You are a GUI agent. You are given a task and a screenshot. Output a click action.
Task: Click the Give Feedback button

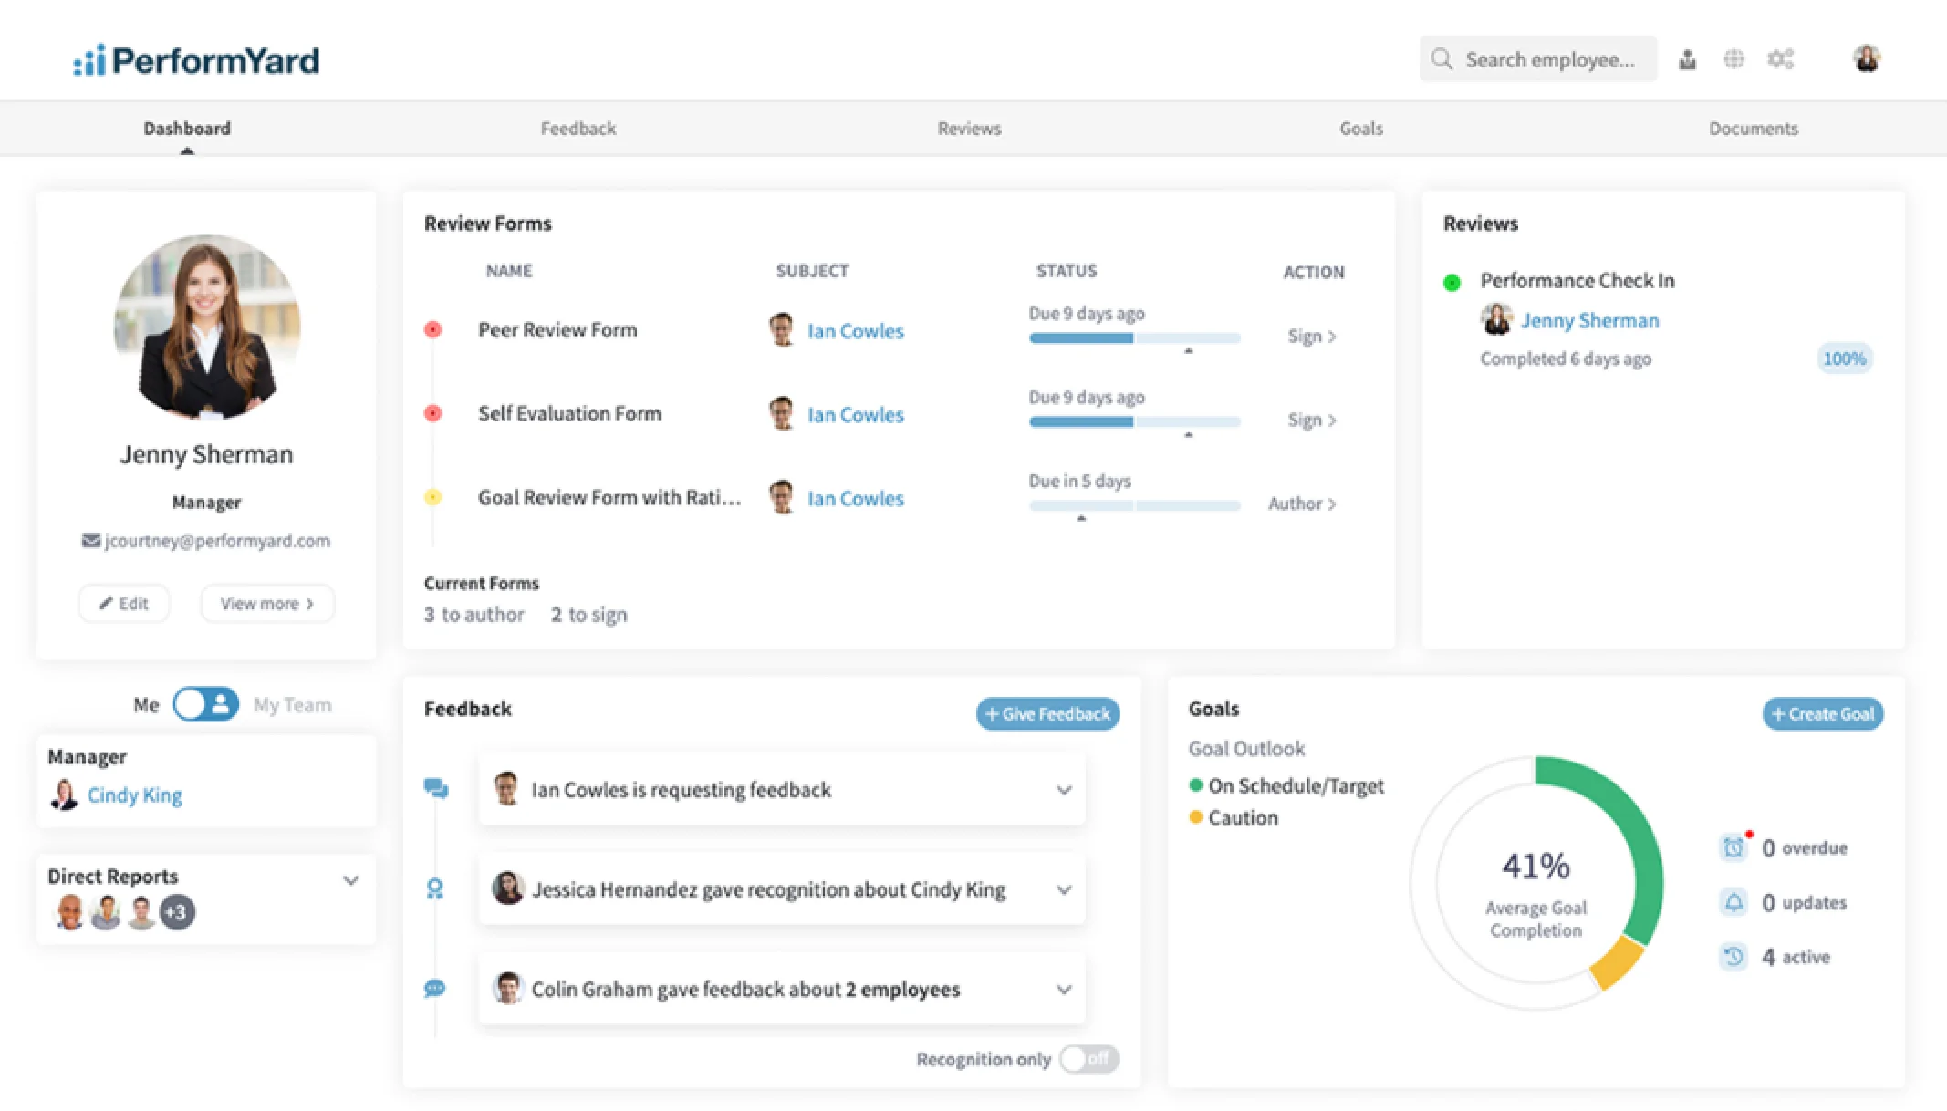[1047, 713]
